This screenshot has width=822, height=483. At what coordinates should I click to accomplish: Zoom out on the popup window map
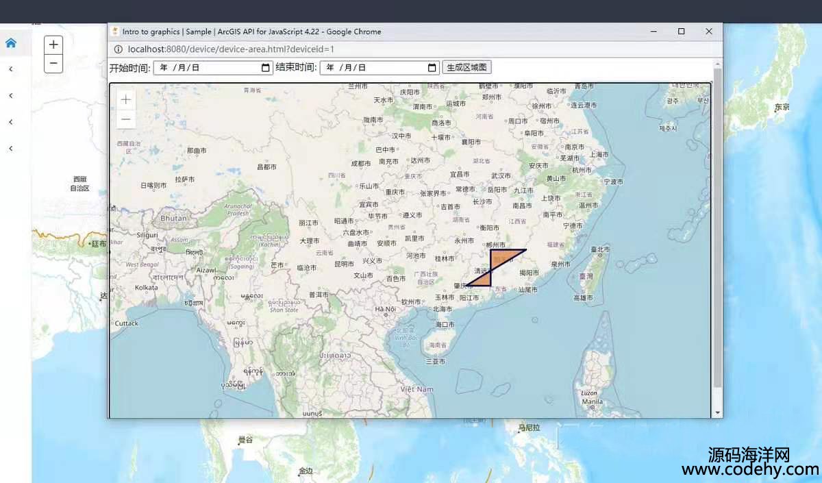pyautogui.click(x=126, y=119)
